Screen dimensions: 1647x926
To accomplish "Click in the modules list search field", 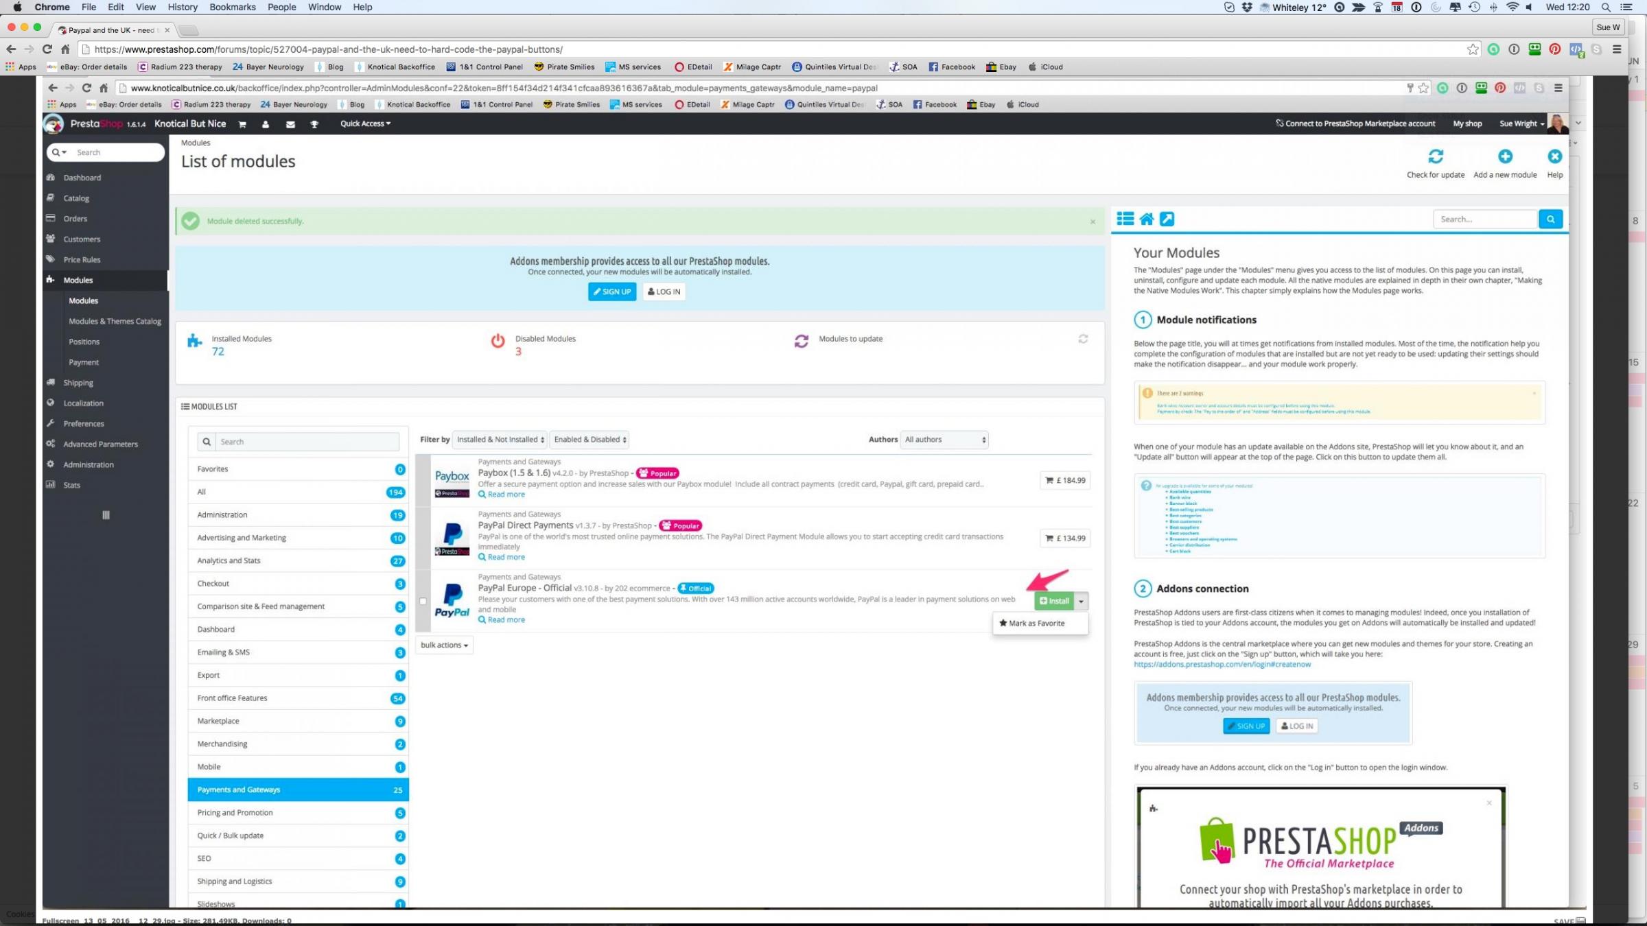I will coord(306,442).
